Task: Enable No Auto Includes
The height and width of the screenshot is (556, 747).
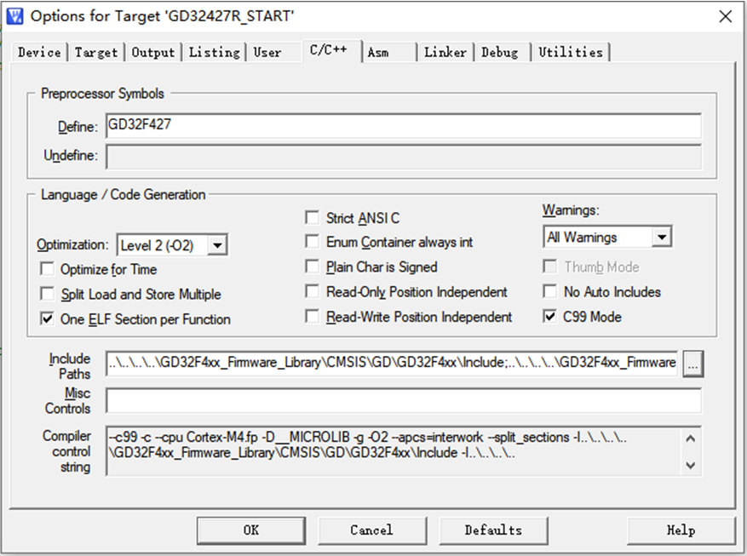Action: [x=549, y=291]
